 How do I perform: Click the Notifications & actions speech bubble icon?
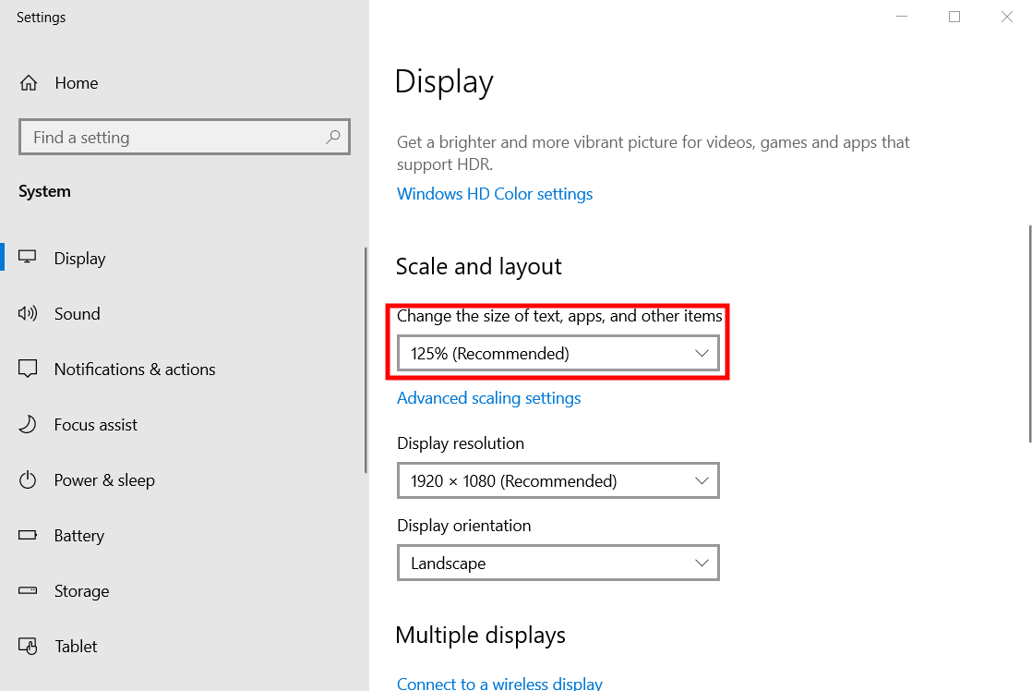[28, 369]
